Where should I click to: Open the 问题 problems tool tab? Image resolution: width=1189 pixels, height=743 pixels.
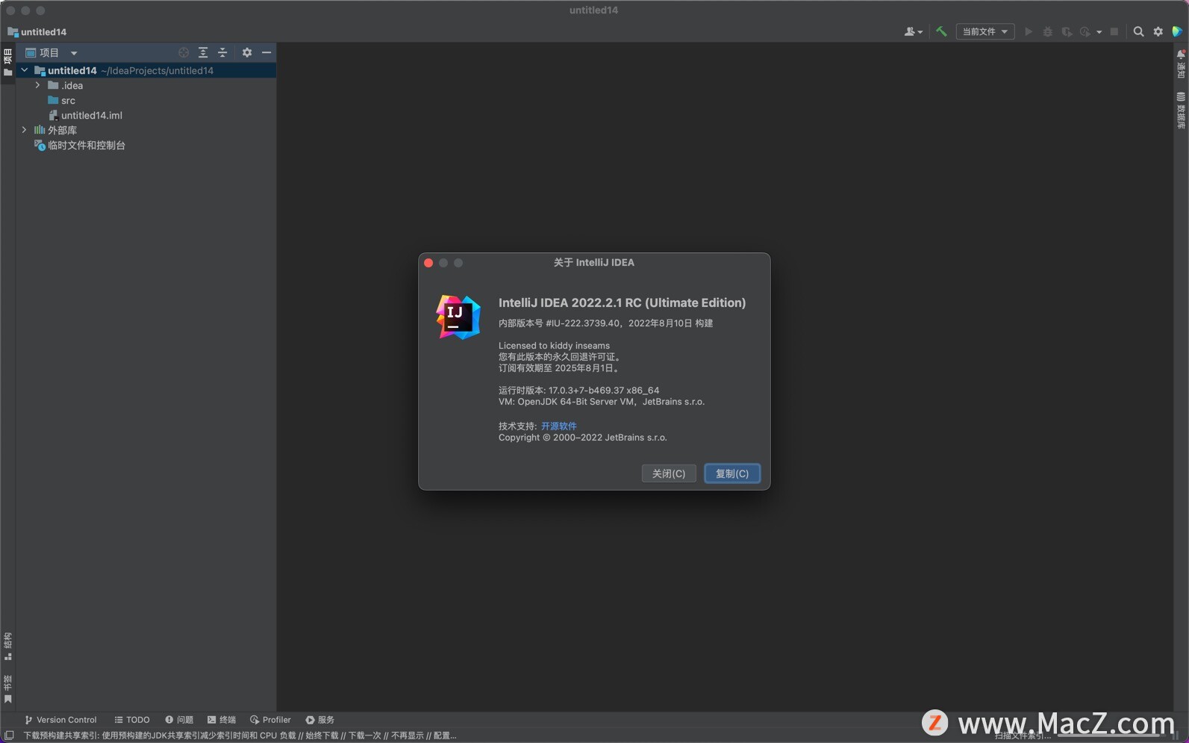pyautogui.click(x=179, y=720)
